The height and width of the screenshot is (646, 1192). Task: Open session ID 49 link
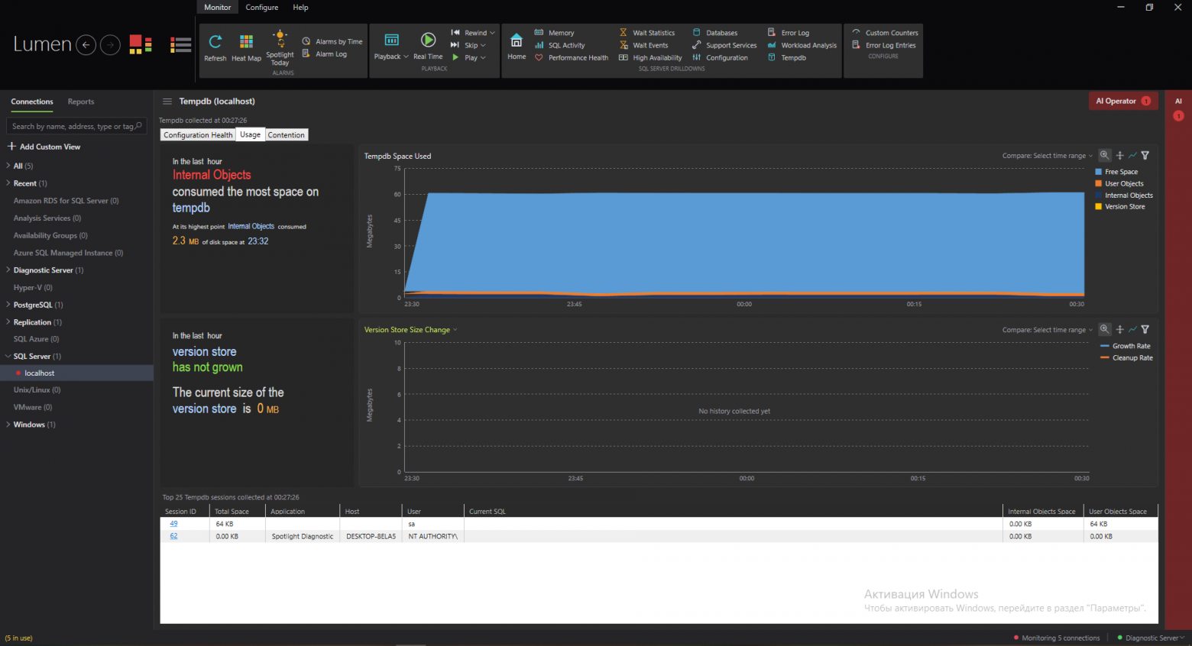(173, 524)
